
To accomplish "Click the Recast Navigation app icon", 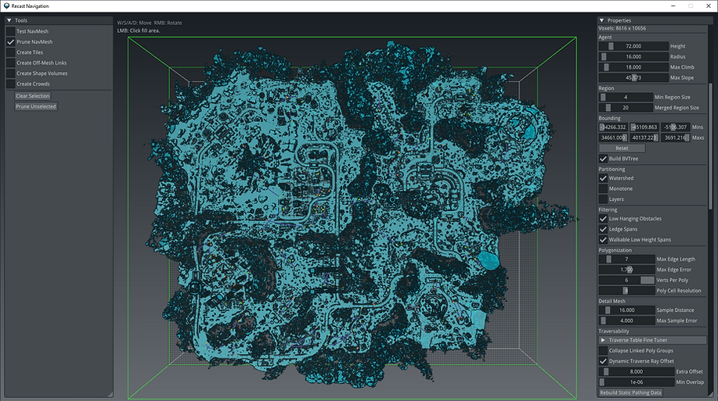I will coord(6,6).
